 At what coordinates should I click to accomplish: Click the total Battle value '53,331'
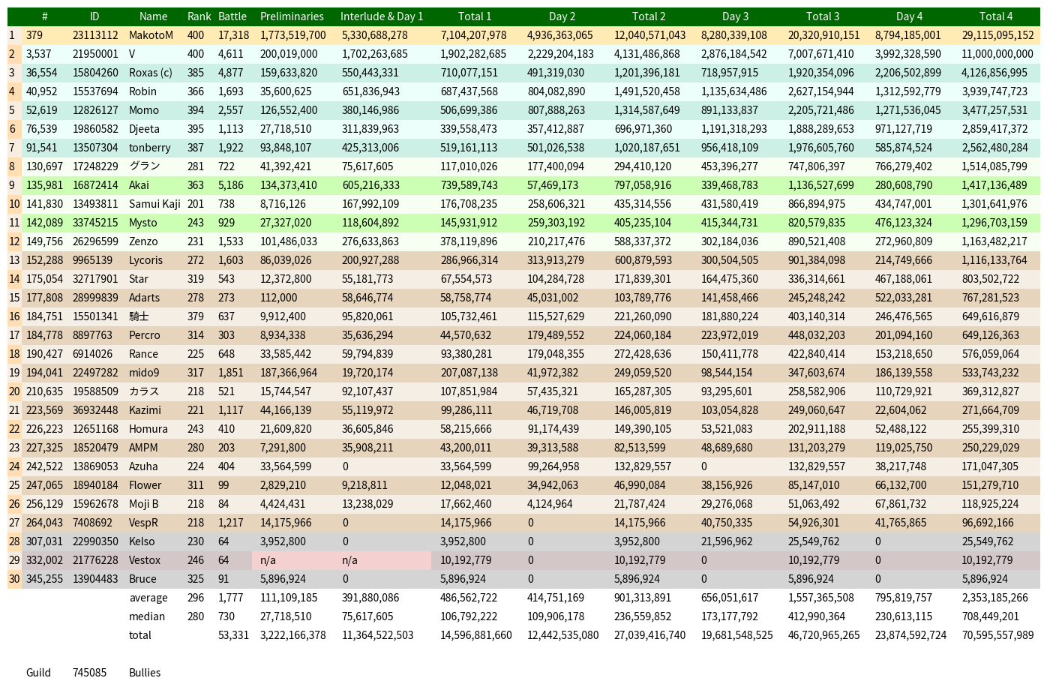coord(233,635)
